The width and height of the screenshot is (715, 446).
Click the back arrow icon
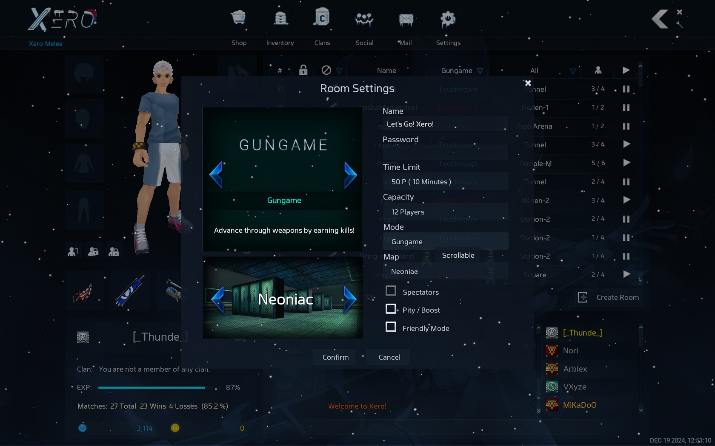(x=660, y=19)
